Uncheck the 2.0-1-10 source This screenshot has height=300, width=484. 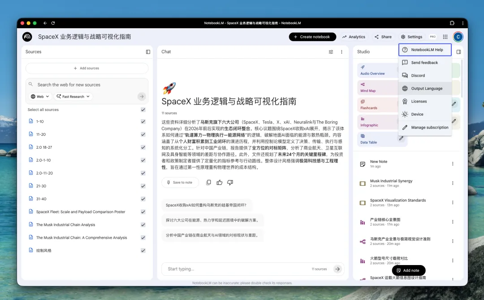point(143,160)
